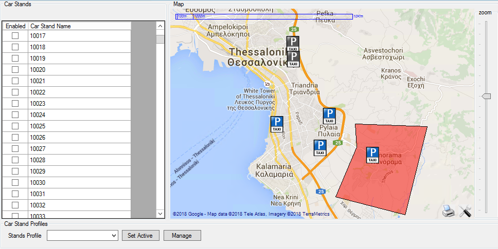Enable car stand 10017 checkbox

(x=15, y=36)
